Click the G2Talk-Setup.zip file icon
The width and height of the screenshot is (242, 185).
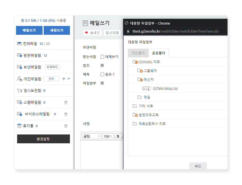click(x=149, y=88)
